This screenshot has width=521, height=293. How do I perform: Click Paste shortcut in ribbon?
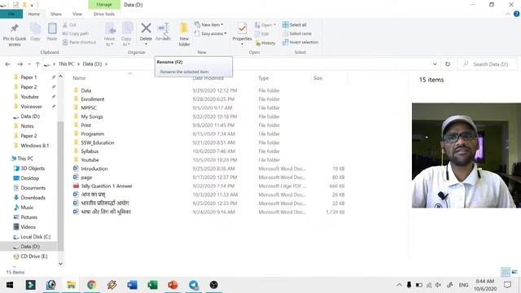click(x=79, y=42)
